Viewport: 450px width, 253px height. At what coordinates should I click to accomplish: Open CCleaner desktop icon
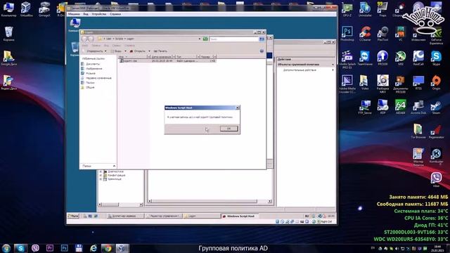click(365, 34)
